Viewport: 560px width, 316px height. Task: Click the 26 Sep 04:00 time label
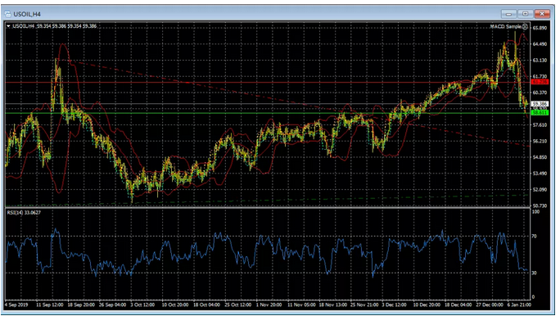(x=112, y=305)
